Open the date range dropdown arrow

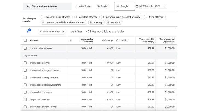pos(165,6)
